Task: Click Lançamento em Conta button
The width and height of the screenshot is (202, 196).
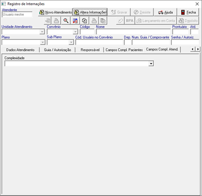Action: click(156, 21)
